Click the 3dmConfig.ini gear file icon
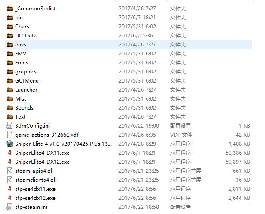This screenshot has height=214, width=265. pos(9,126)
